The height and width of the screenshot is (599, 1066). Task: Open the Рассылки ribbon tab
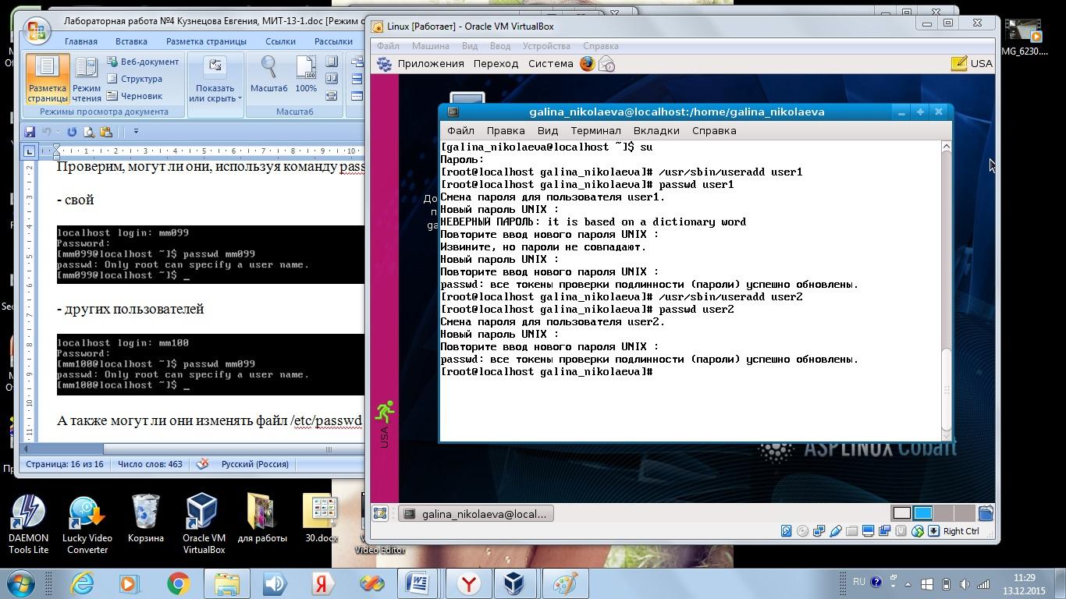333,41
